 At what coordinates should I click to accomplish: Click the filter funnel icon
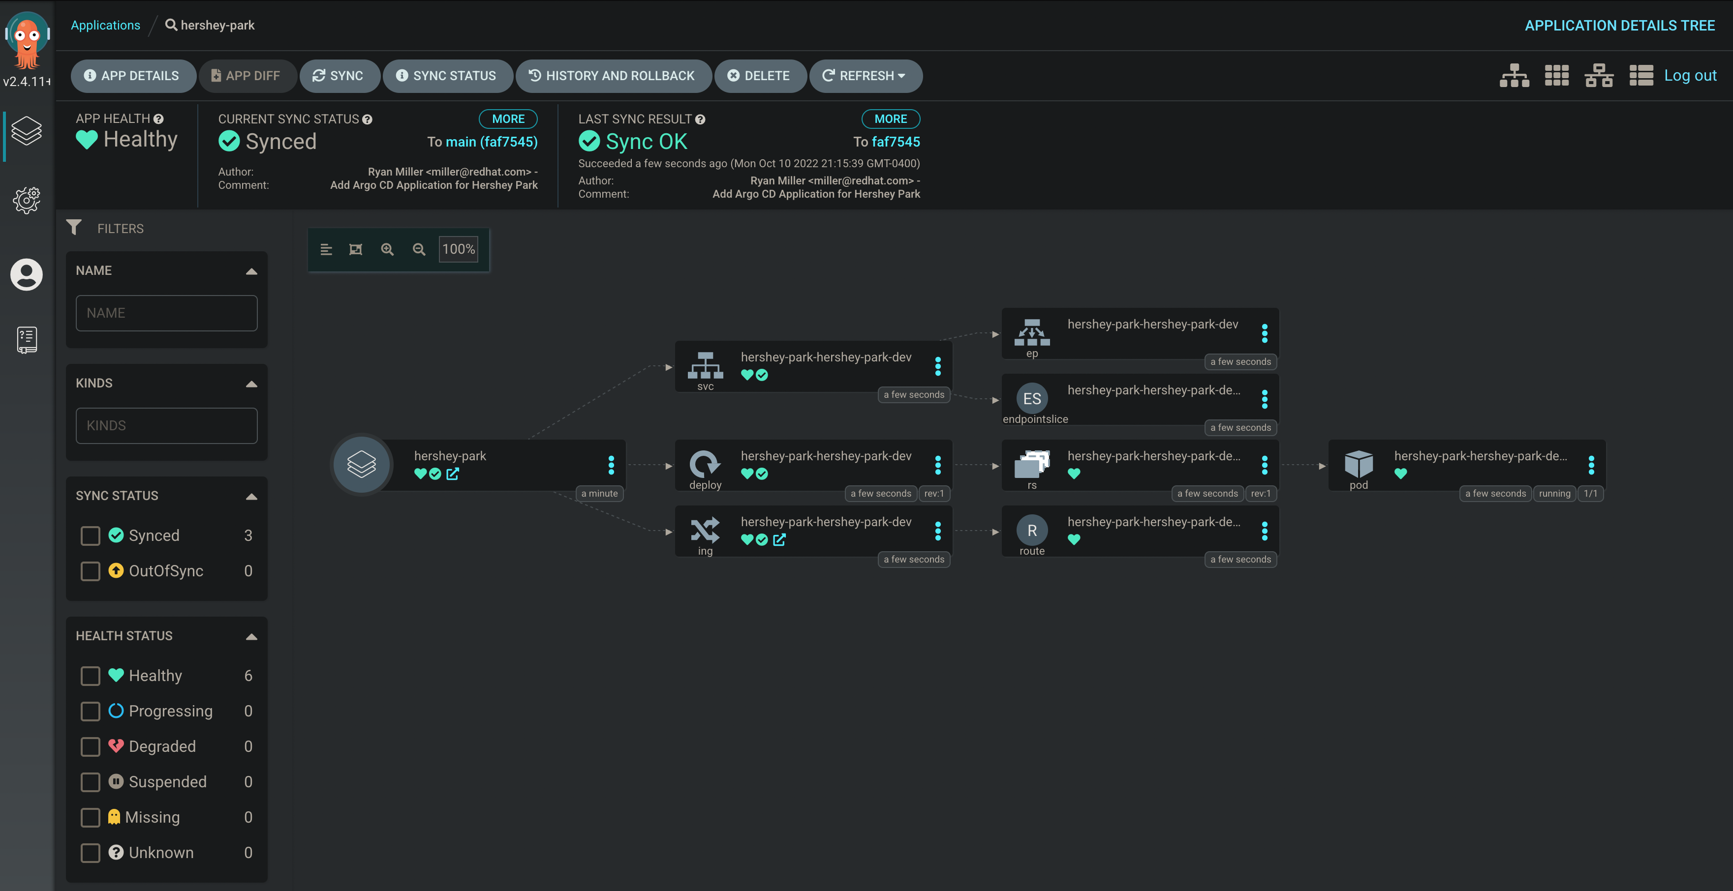74,227
